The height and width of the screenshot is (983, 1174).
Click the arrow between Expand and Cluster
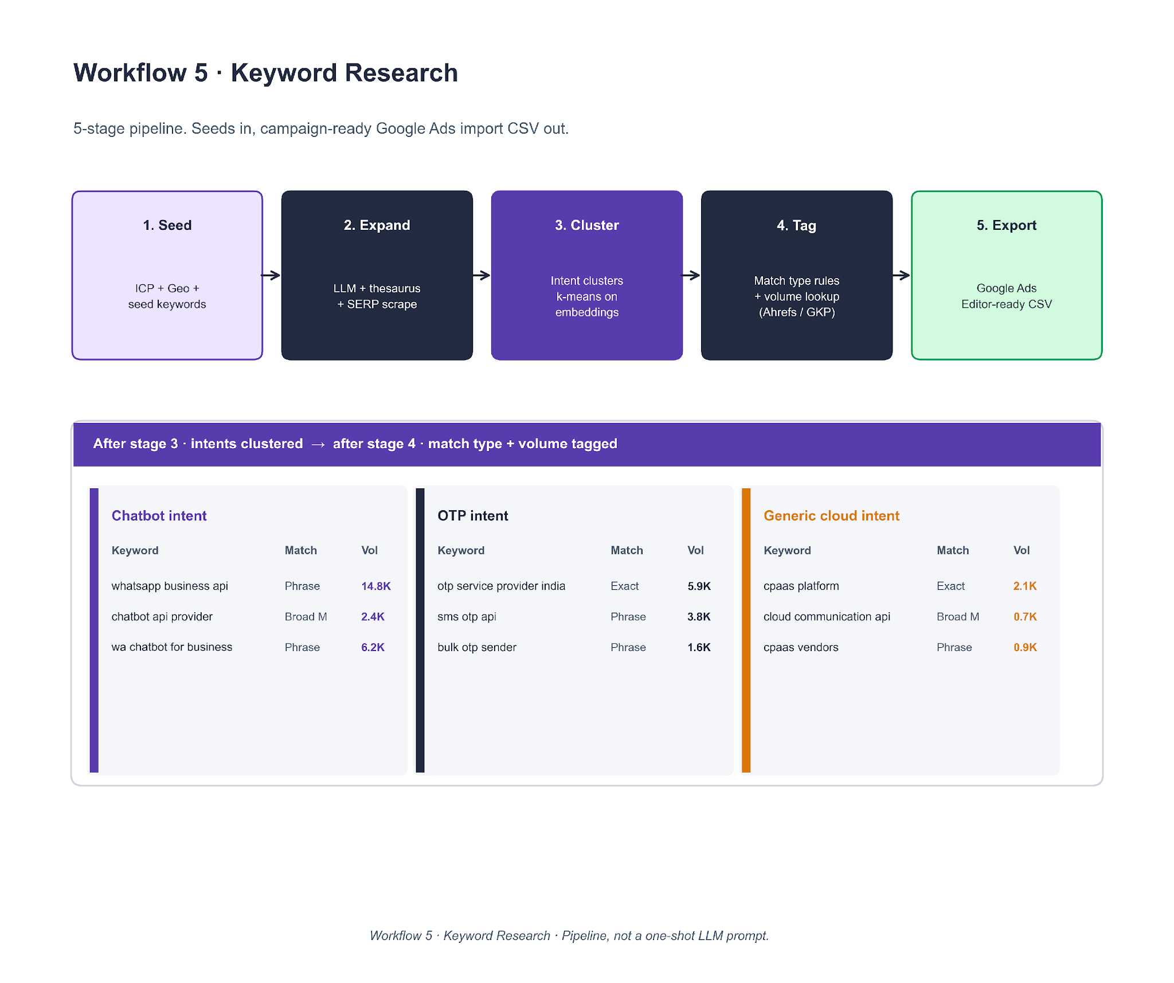[482, 275]
